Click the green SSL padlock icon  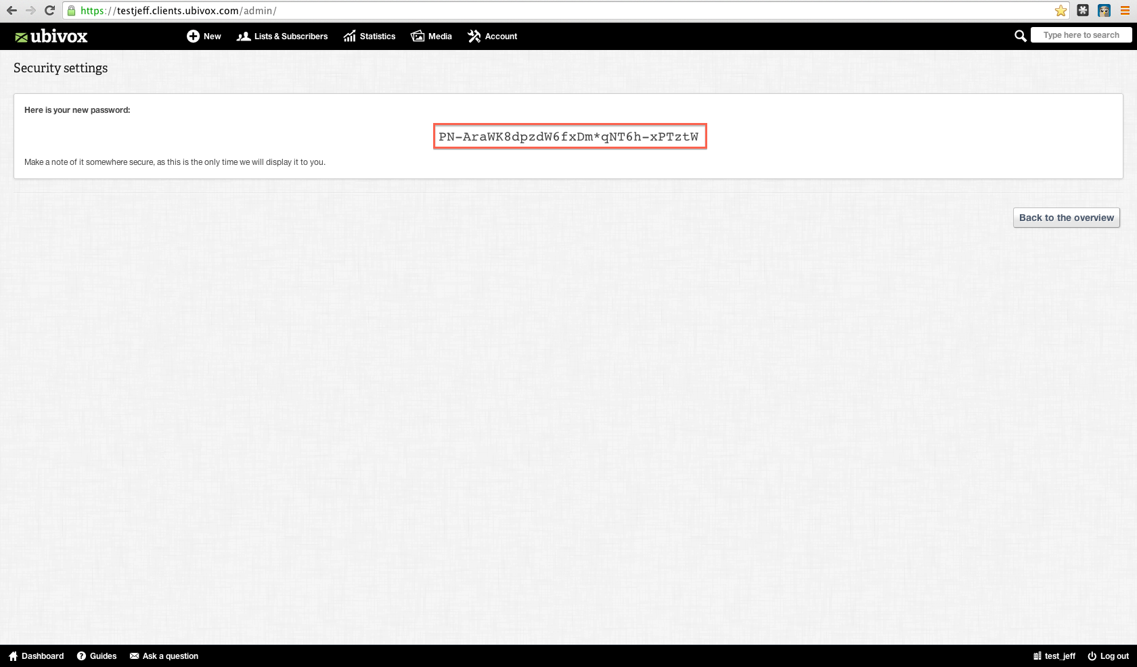(71, 11)
